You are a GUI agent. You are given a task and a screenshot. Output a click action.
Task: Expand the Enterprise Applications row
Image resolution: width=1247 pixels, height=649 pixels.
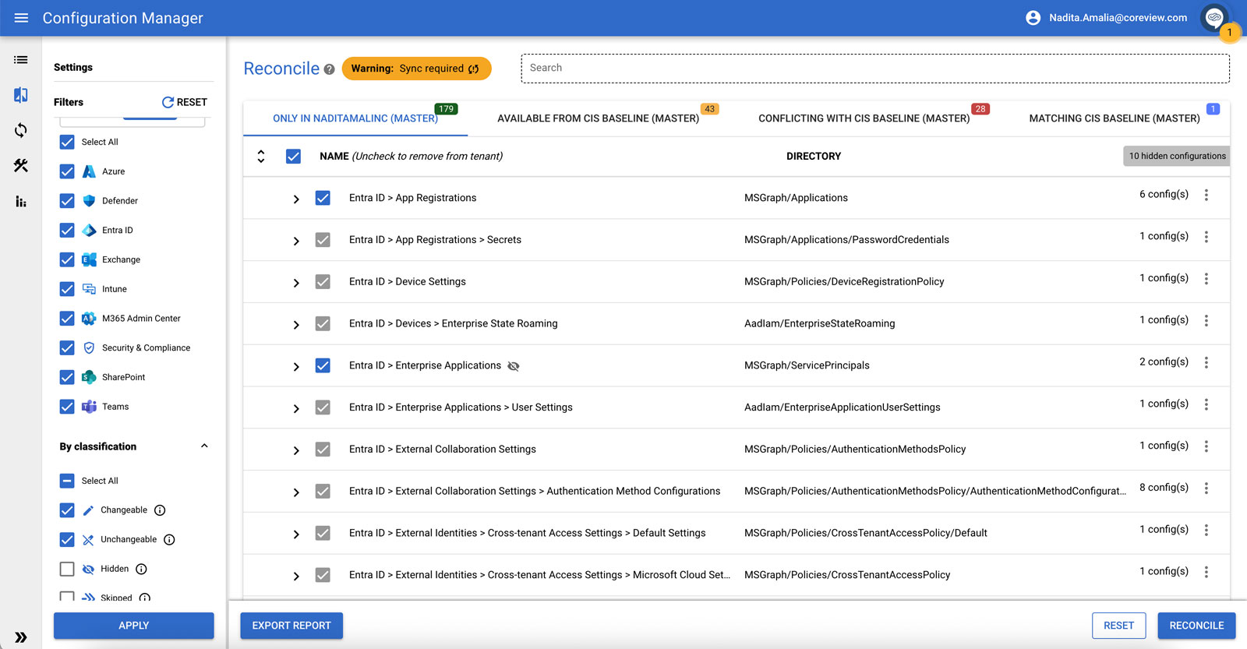click(296, 367)
